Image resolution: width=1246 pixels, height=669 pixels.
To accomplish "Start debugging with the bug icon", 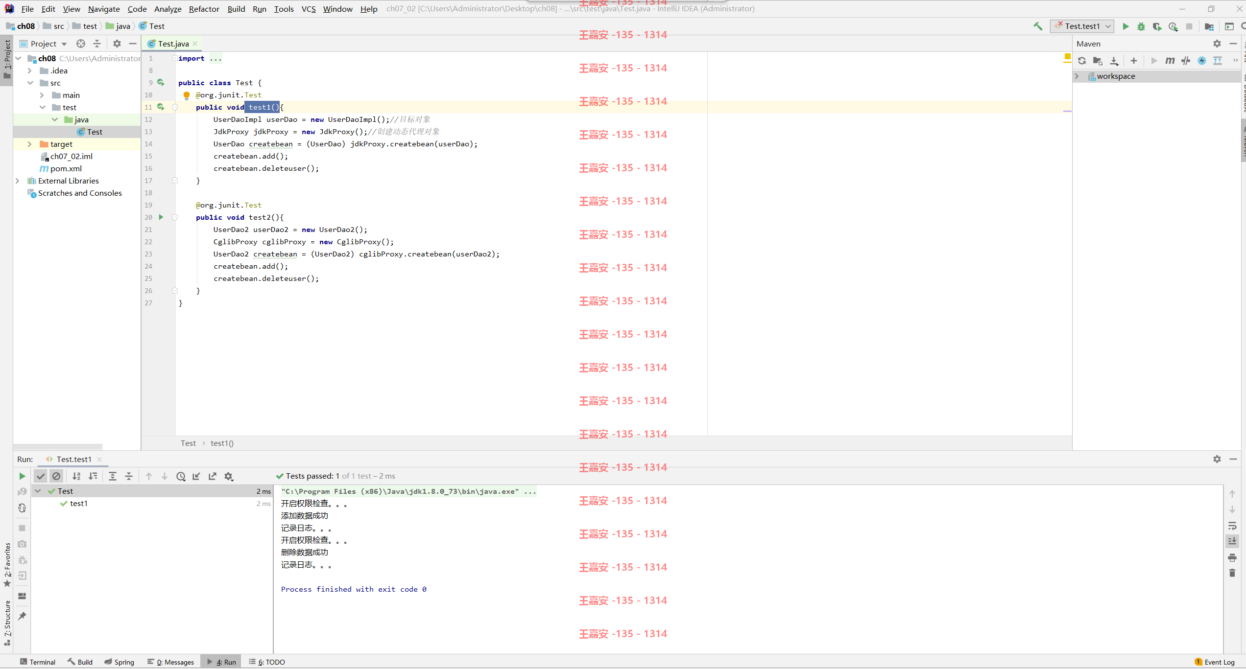I will point(1141,26).
